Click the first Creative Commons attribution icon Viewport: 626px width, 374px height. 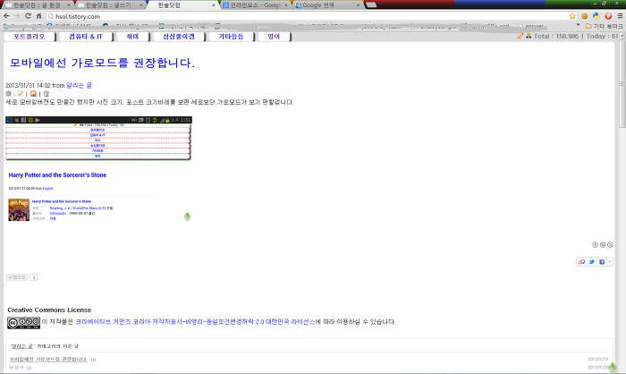click(x=595, y=245)
